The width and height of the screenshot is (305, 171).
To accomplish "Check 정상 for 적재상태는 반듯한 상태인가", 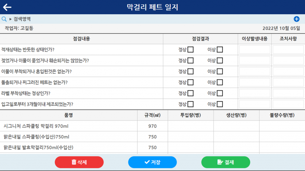I will click(190, 50).
